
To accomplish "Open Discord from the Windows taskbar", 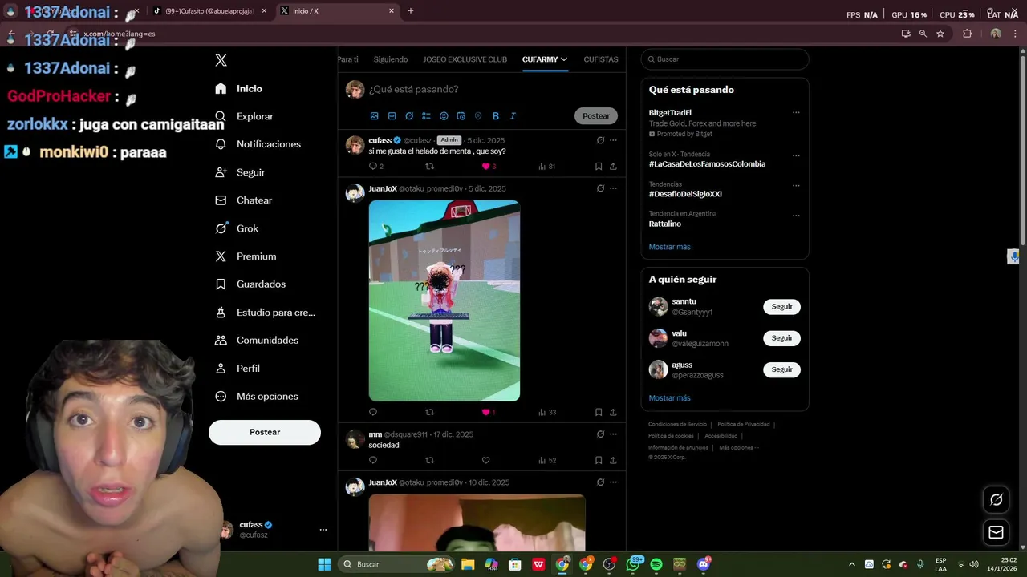I will 704,564.
